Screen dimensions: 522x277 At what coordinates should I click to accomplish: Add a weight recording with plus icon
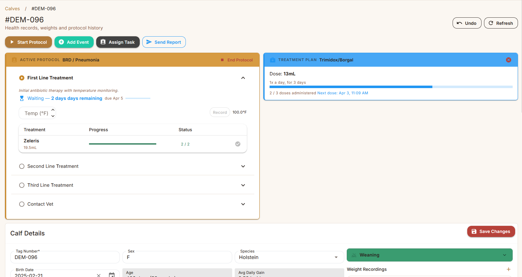coord(508,269)
